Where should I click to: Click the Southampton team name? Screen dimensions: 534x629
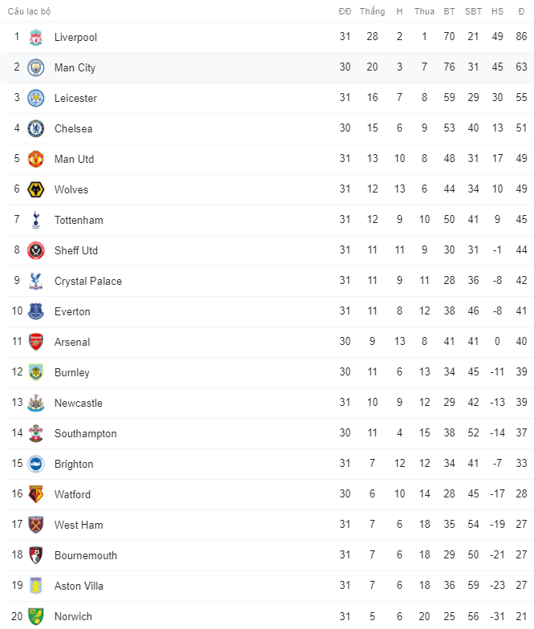[85, 434]
